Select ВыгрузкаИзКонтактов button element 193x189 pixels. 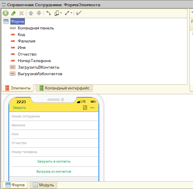coord(40,74)
